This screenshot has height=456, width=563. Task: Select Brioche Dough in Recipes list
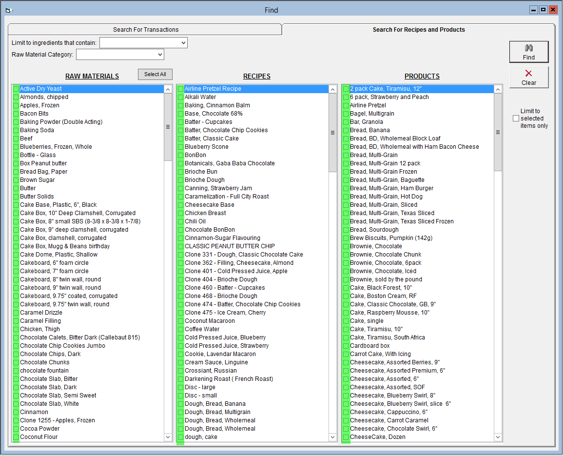coord(204,180)
